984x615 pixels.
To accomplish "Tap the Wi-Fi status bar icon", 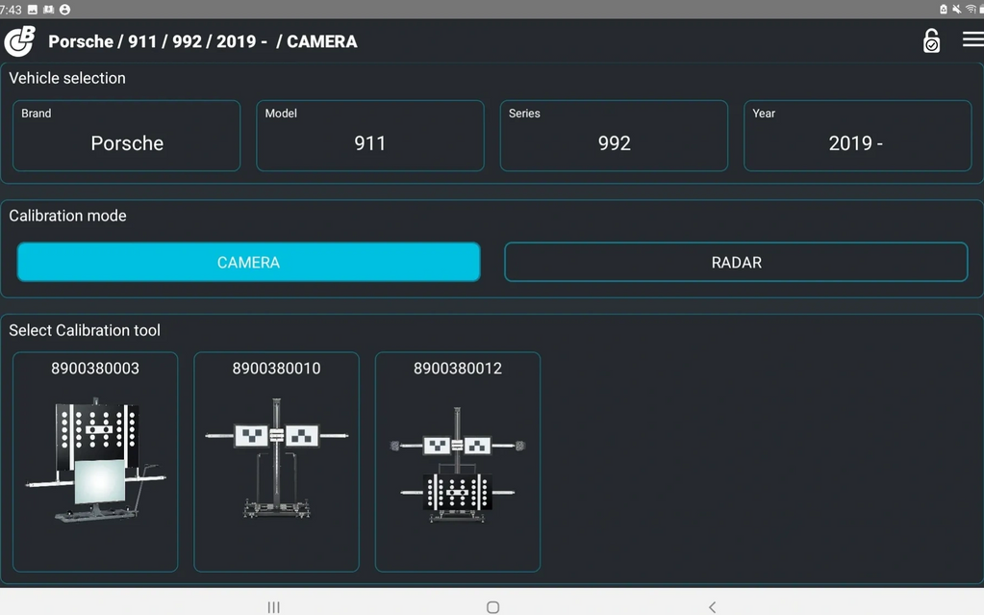I will click(x=971, y=9).
